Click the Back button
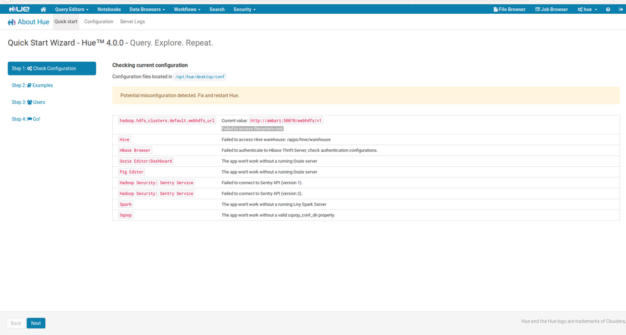Screen dimensions: 626x335 (x=16, y=323)
